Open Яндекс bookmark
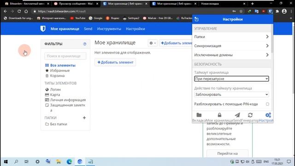This screenshot has width=295, height=166. point(112,18)
